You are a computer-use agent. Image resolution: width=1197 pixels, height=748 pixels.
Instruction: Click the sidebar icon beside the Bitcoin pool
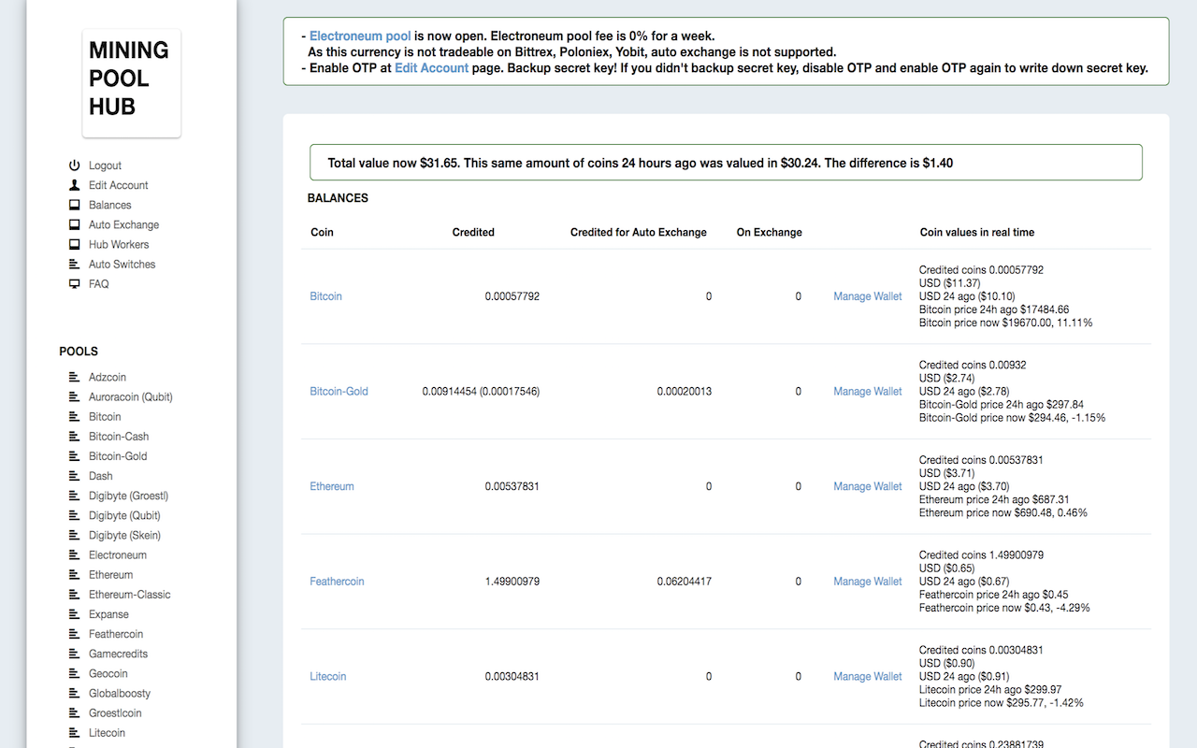point(75,417)
